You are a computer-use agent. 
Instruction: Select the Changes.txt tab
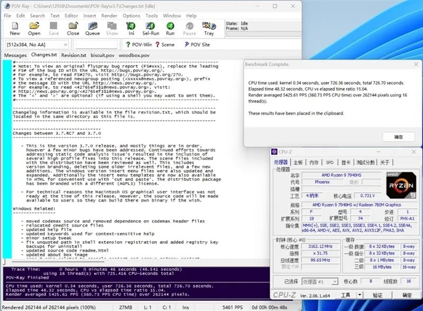(44, 55)
